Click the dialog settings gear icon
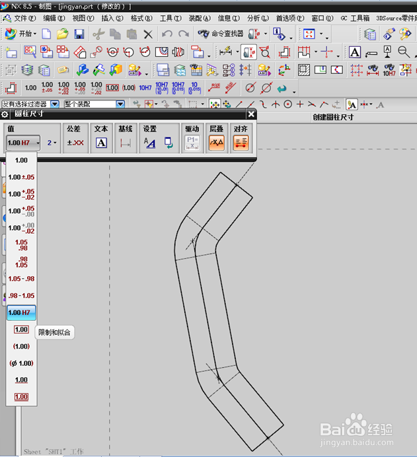The width and height of the screenshot is (417, 457). coord(5,114)
